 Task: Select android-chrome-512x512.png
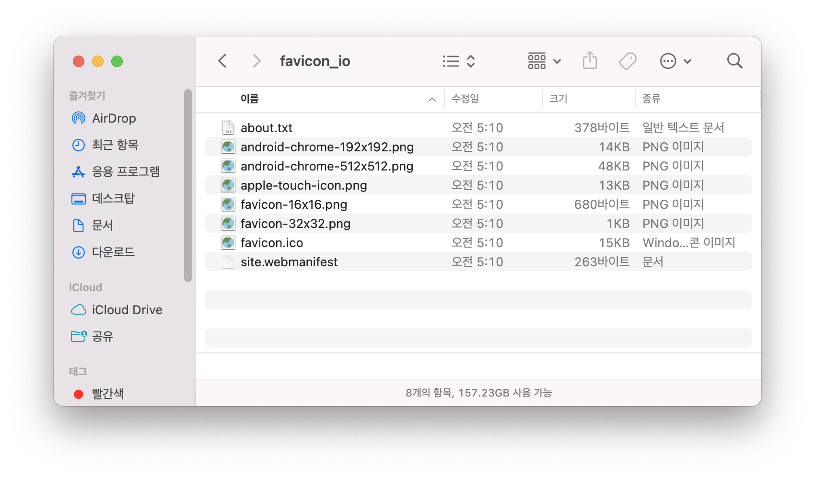click(478, 166)
